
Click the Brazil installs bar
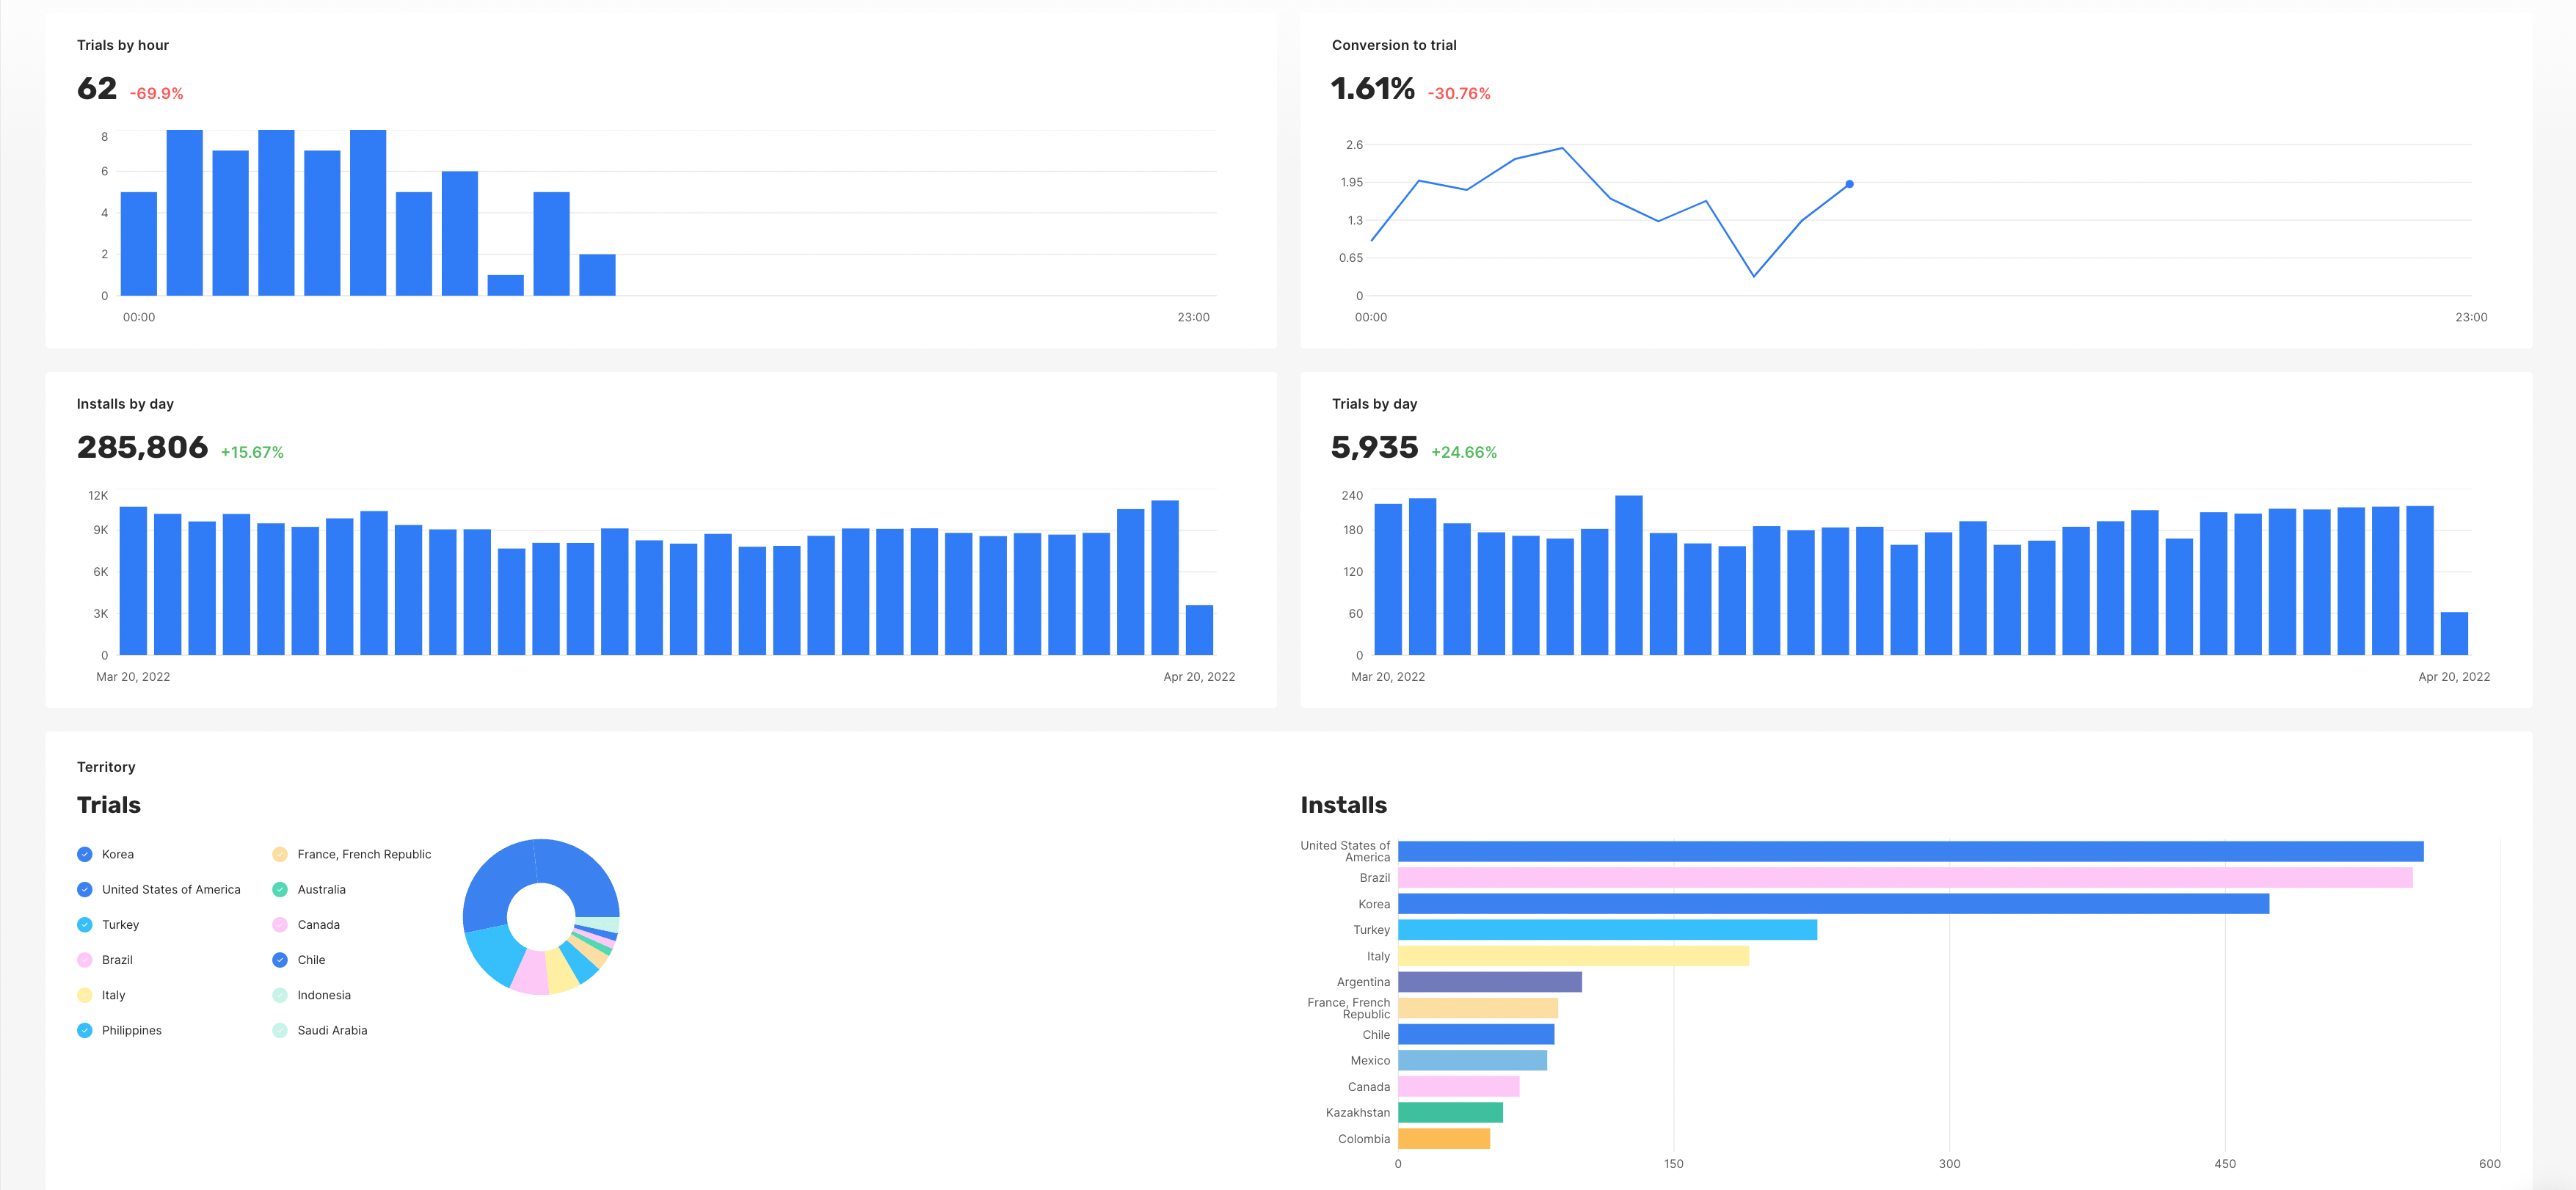click(1904, 878)
